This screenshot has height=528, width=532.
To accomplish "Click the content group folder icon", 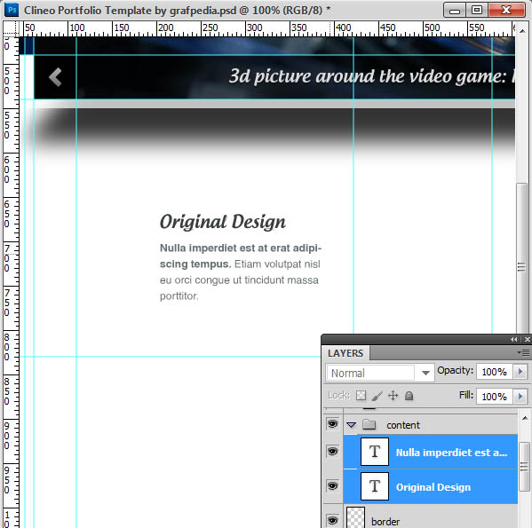I will tap(369, 425).
